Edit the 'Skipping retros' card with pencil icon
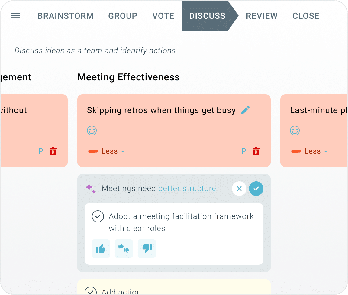This screenshot has height=295, width=348. click(245, 110)
